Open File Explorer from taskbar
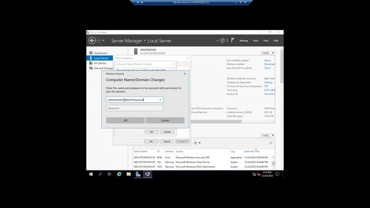 [x=128, y=174]
